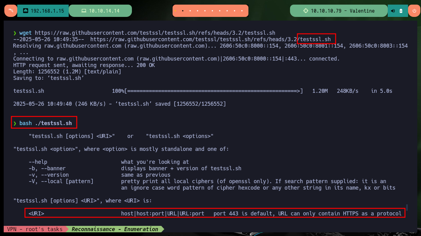Screen dimensions: 421x236
Task: Select the VPN - root's tasks tab
Action: coord(35,229)
